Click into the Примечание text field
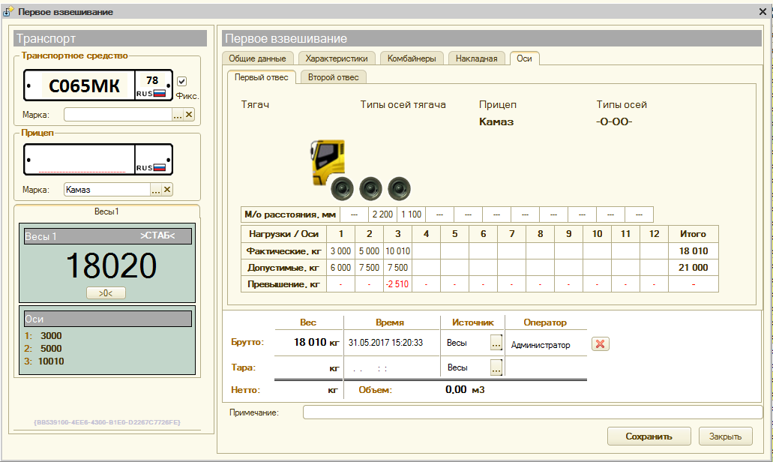The height and width of the screenshot is (462, 773). click(532, 412)
